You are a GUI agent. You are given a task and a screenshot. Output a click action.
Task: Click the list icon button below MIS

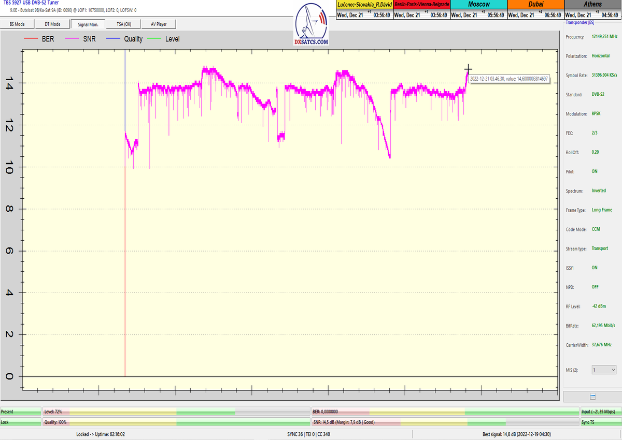tap(592, 397)
